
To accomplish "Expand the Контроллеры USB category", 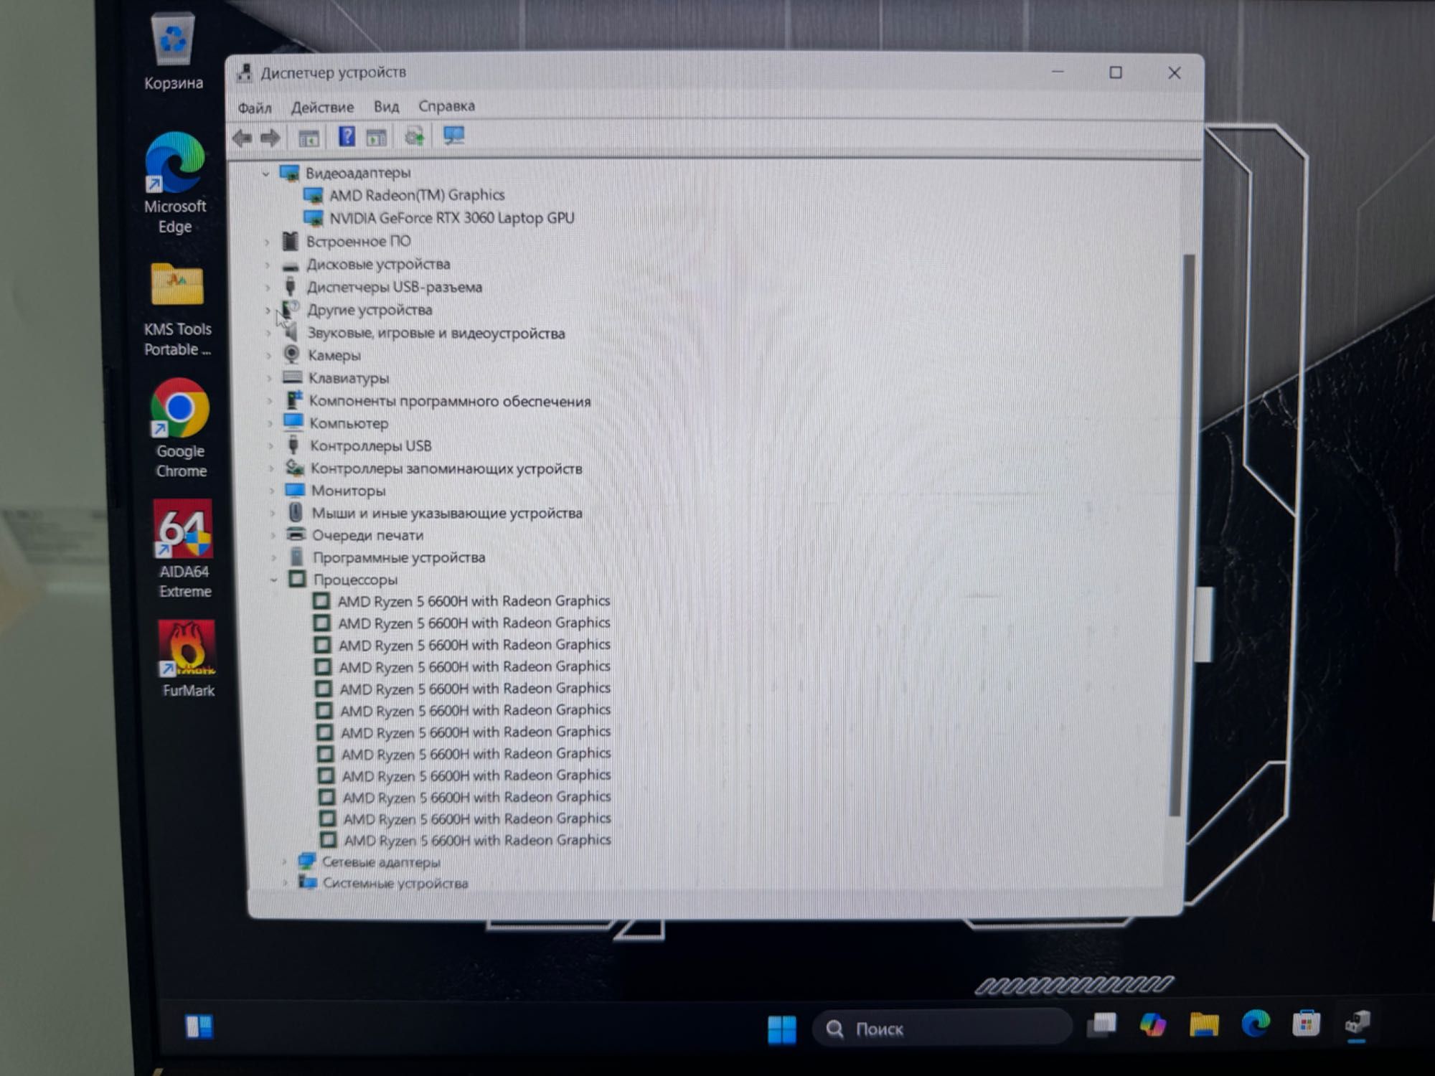I will (271, 446).
